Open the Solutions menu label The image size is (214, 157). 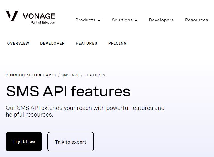(122, 20)
